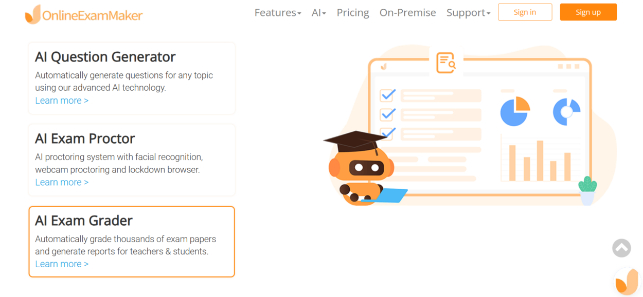Check the first blue checkbox in the illustration
This screenshot has width=643, height=297.
pos(387,95)
